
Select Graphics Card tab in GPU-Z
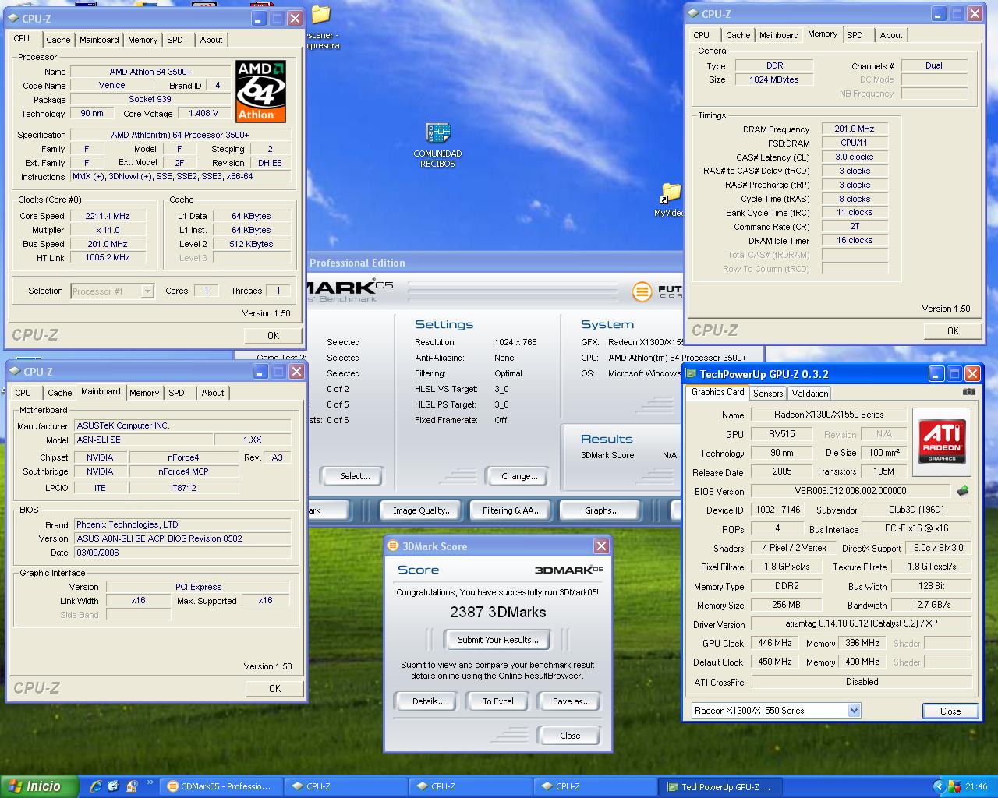[717, 392]
